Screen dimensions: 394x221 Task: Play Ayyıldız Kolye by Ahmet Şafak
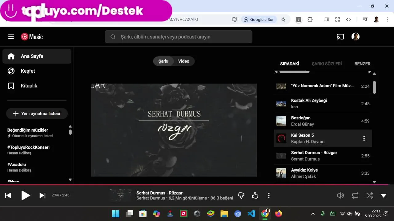pos(323,173)
